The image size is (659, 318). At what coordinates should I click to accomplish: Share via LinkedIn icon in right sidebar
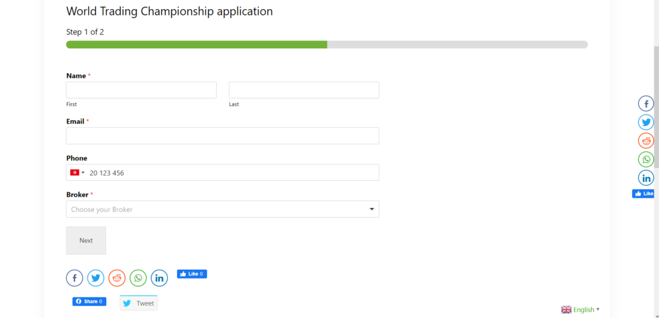(646, 178)
